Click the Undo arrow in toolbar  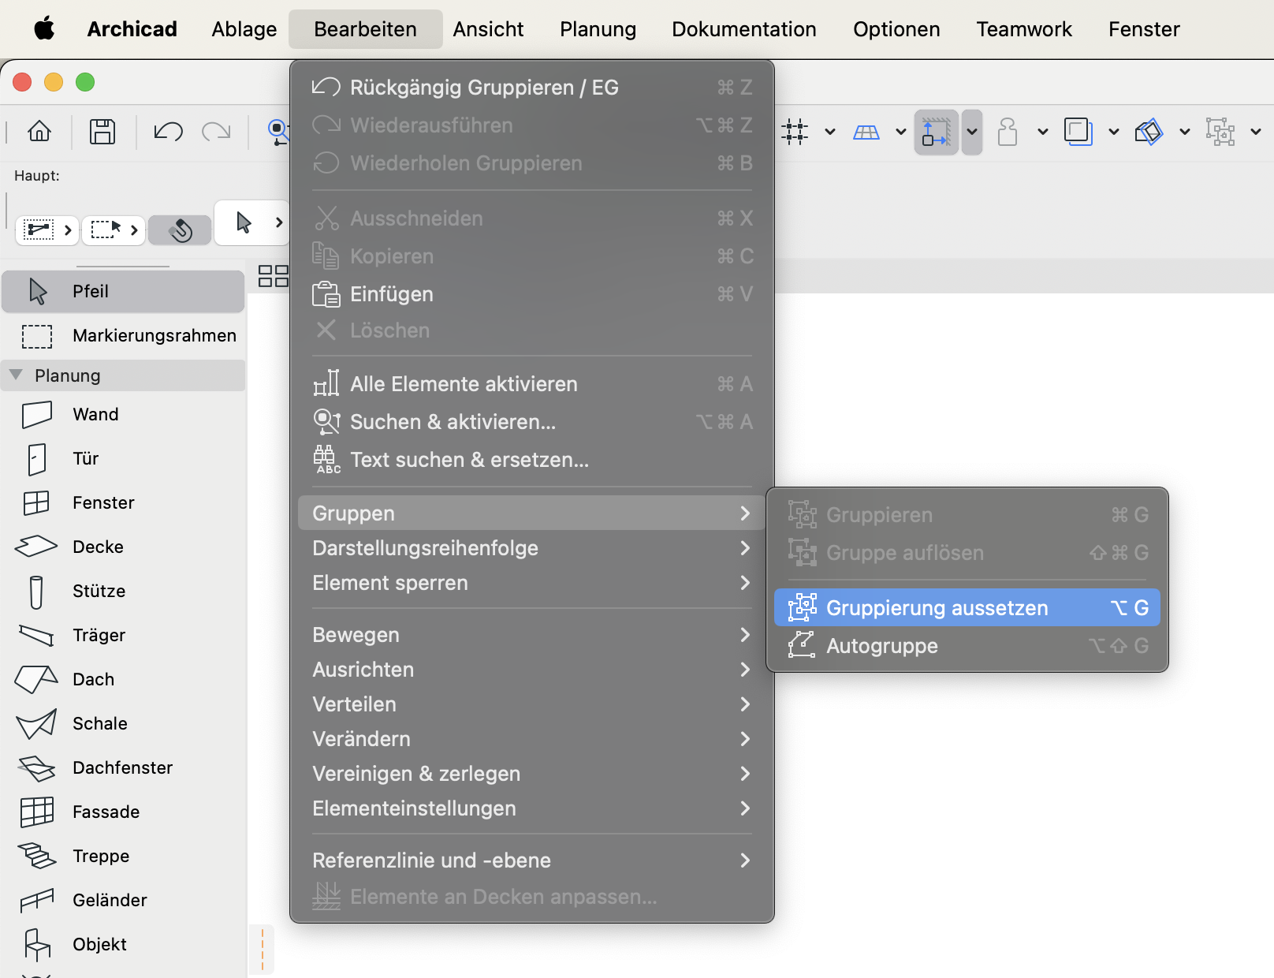pyautogui.click(x=168, y=132)
